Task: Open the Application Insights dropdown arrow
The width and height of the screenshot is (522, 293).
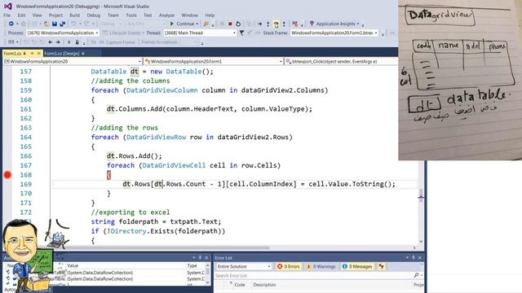Action: [x=358, y=24]
